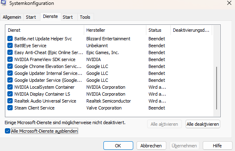Open Hilfe button

217,146
